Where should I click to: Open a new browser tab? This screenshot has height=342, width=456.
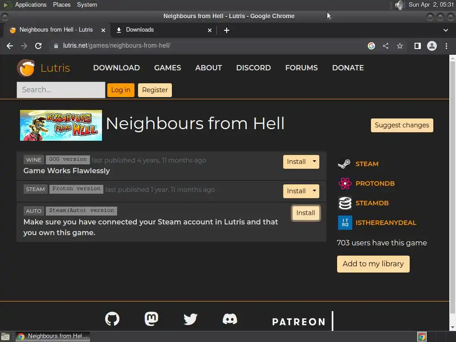227,30
